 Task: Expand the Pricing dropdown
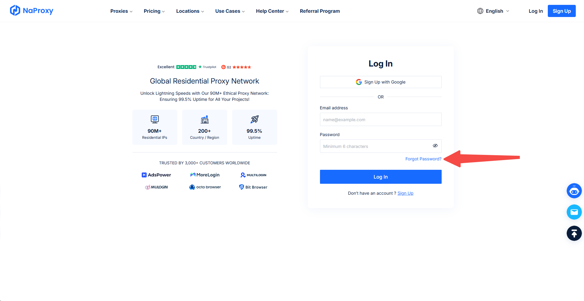154,11
